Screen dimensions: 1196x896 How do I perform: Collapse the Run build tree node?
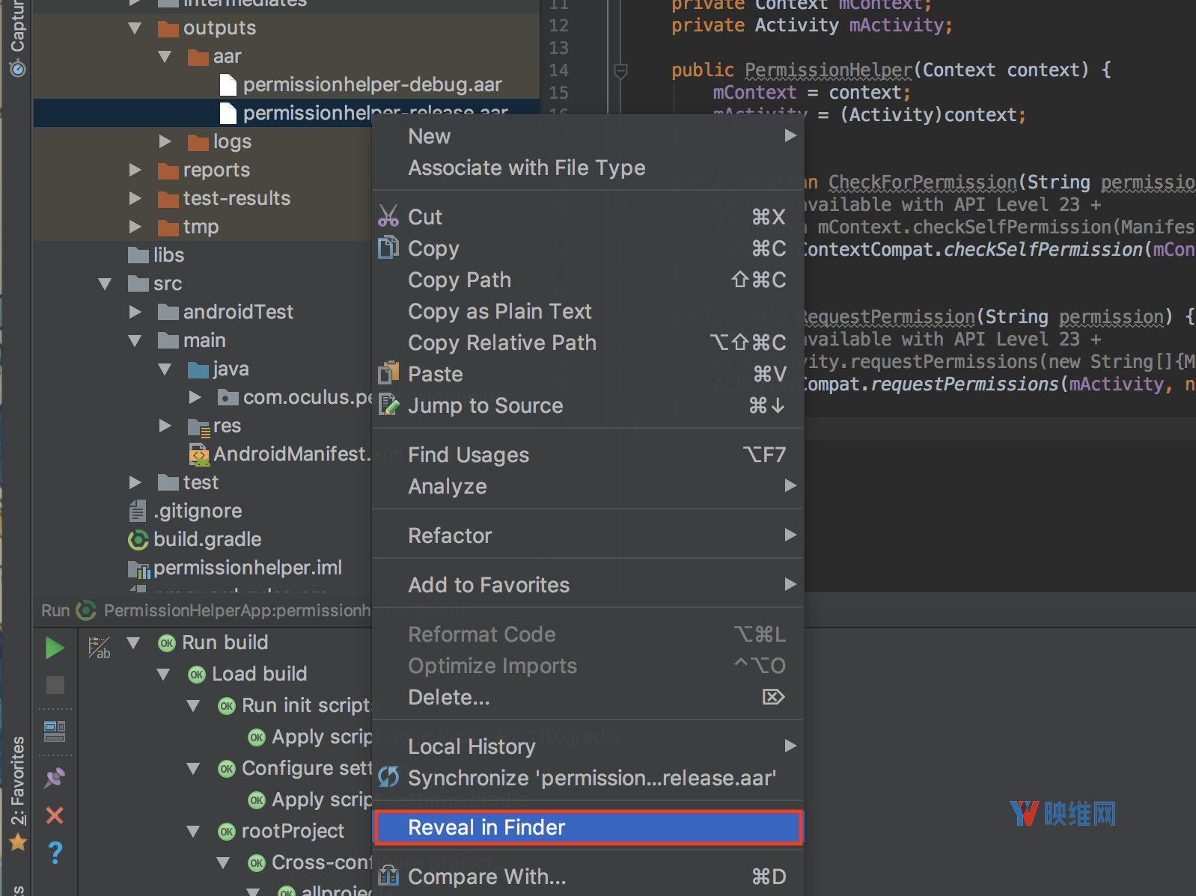pyautogui.click(x=134, y=642)
